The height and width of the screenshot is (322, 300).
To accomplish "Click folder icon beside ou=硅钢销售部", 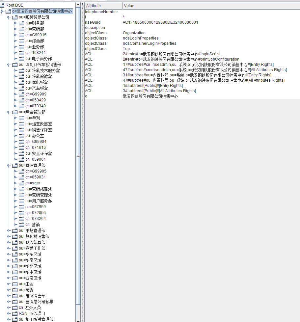I will click(15, 296).
